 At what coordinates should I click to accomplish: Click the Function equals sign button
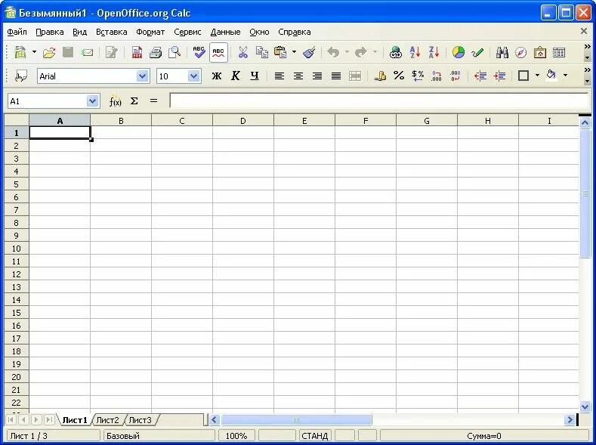(153, 101)
